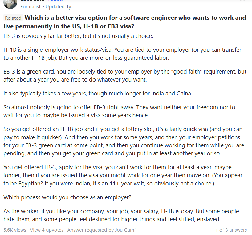Click the 'Updated 1y' timestamp
Image resolution: width=252 pixels, height=235 pixels.
[x=59, y=7]
